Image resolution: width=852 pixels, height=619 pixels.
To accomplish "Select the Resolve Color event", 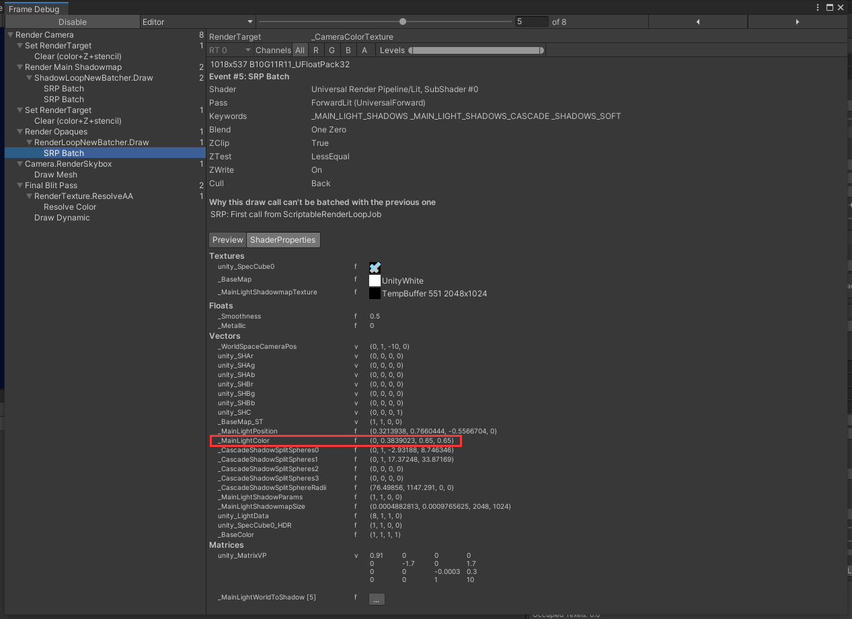I will 70,207.
